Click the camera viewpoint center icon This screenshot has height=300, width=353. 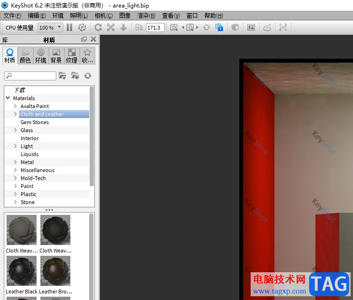tap(190, 28)
